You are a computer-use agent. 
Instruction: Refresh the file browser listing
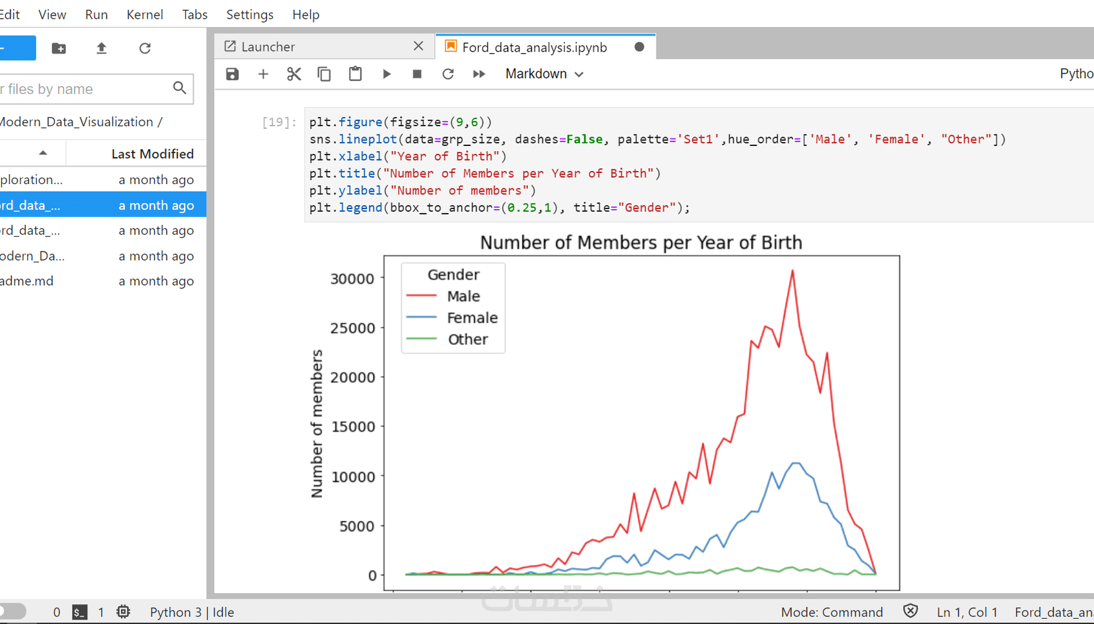145,48
